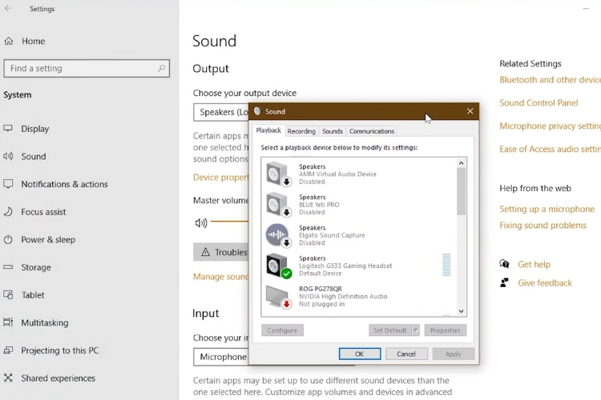Select ROG PG278QR monitor device icon

pyautogui.click(x=278, y=296)
